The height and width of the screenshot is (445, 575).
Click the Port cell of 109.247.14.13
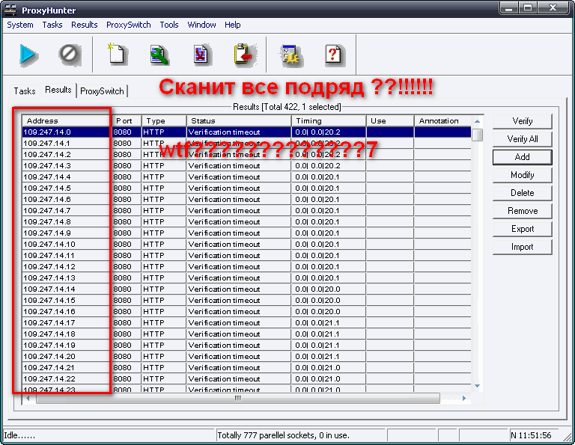(127, 277)
